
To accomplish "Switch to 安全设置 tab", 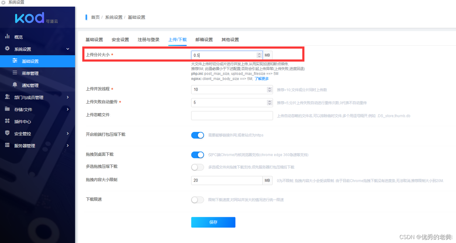I will [120, 40].
